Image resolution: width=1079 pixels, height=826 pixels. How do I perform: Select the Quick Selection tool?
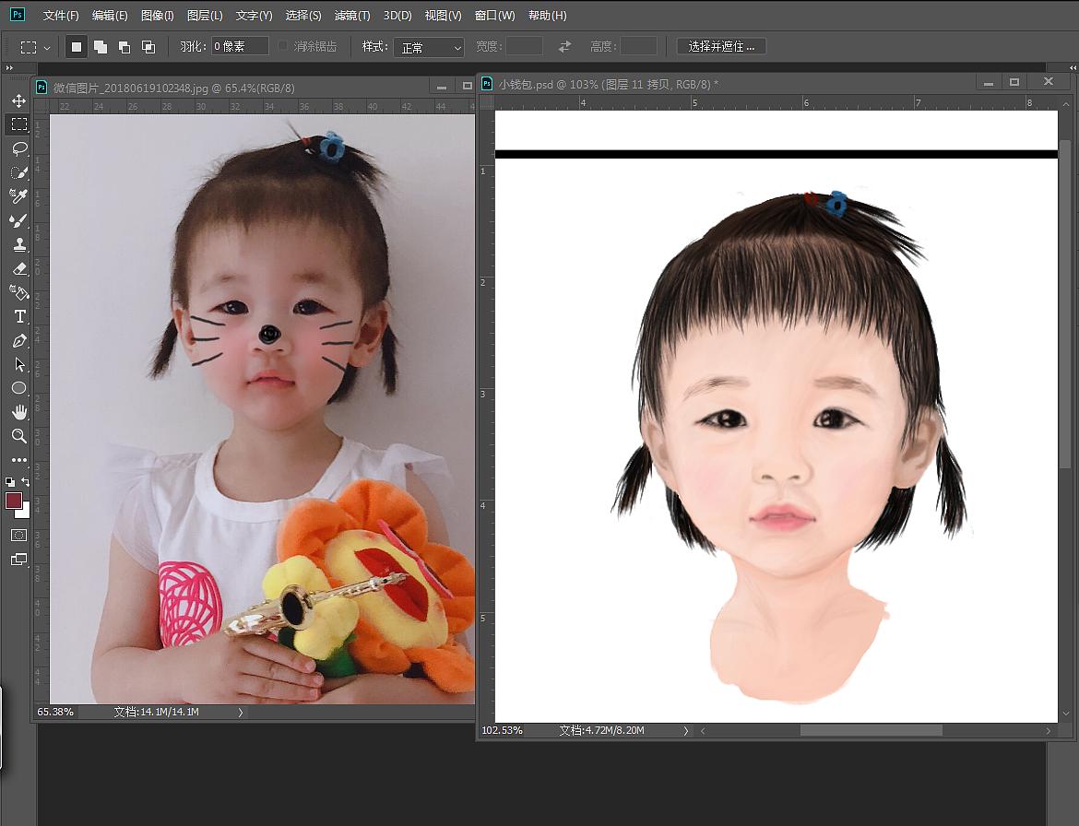(18, 172)
